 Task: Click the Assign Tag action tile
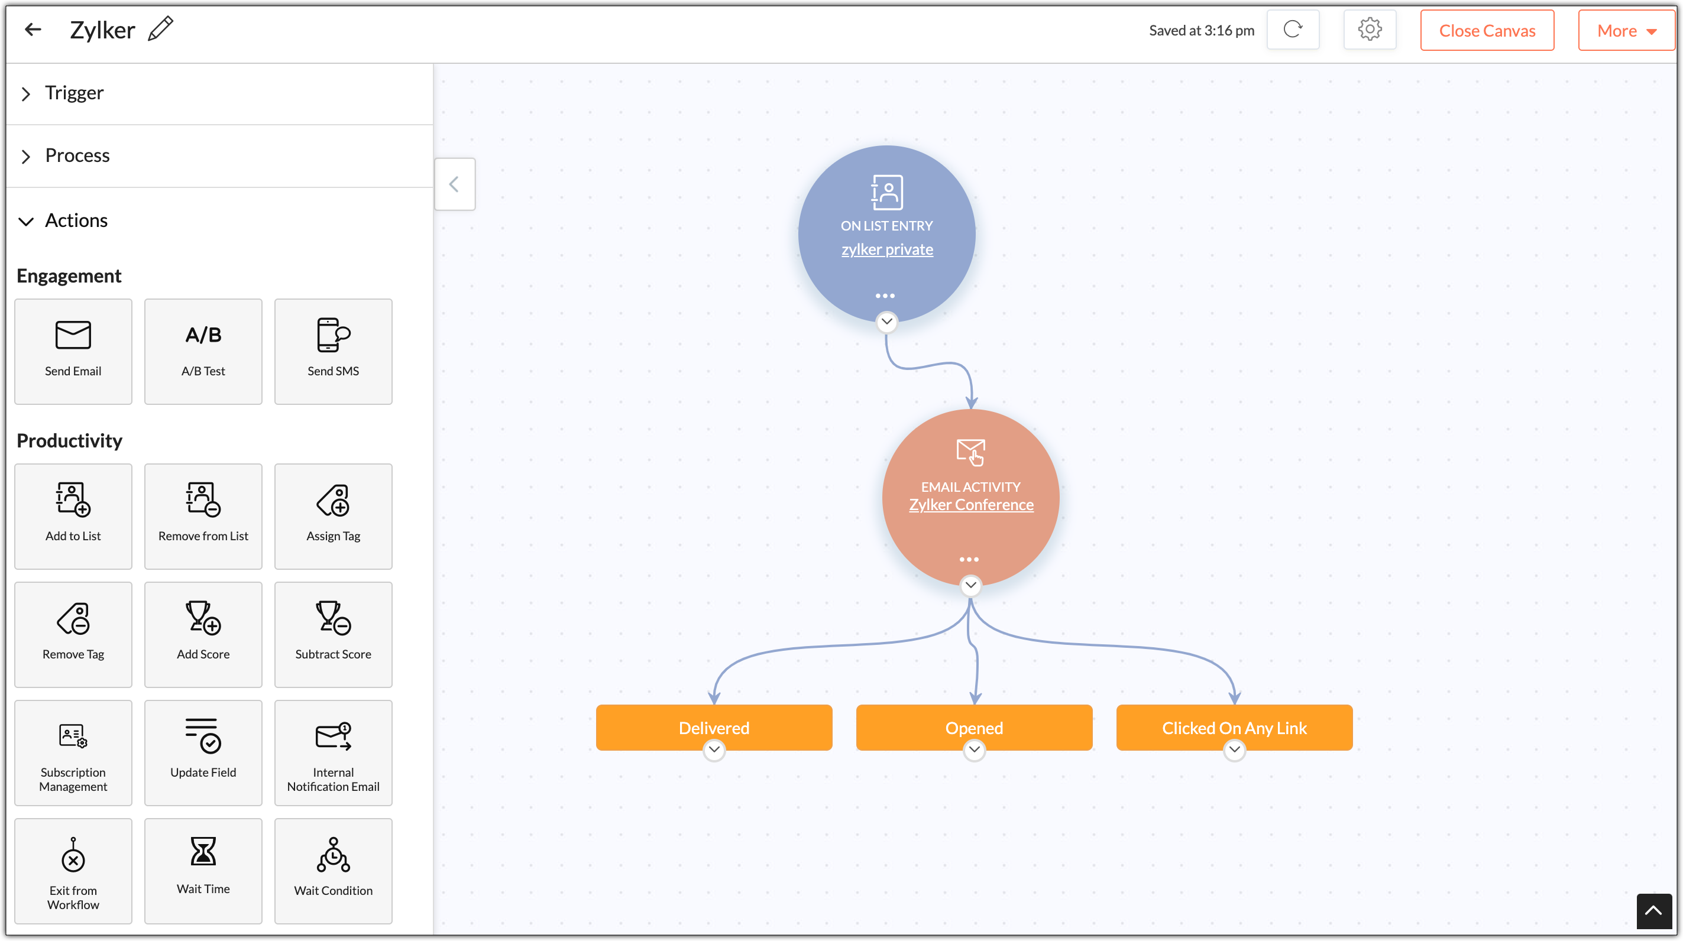333,516
